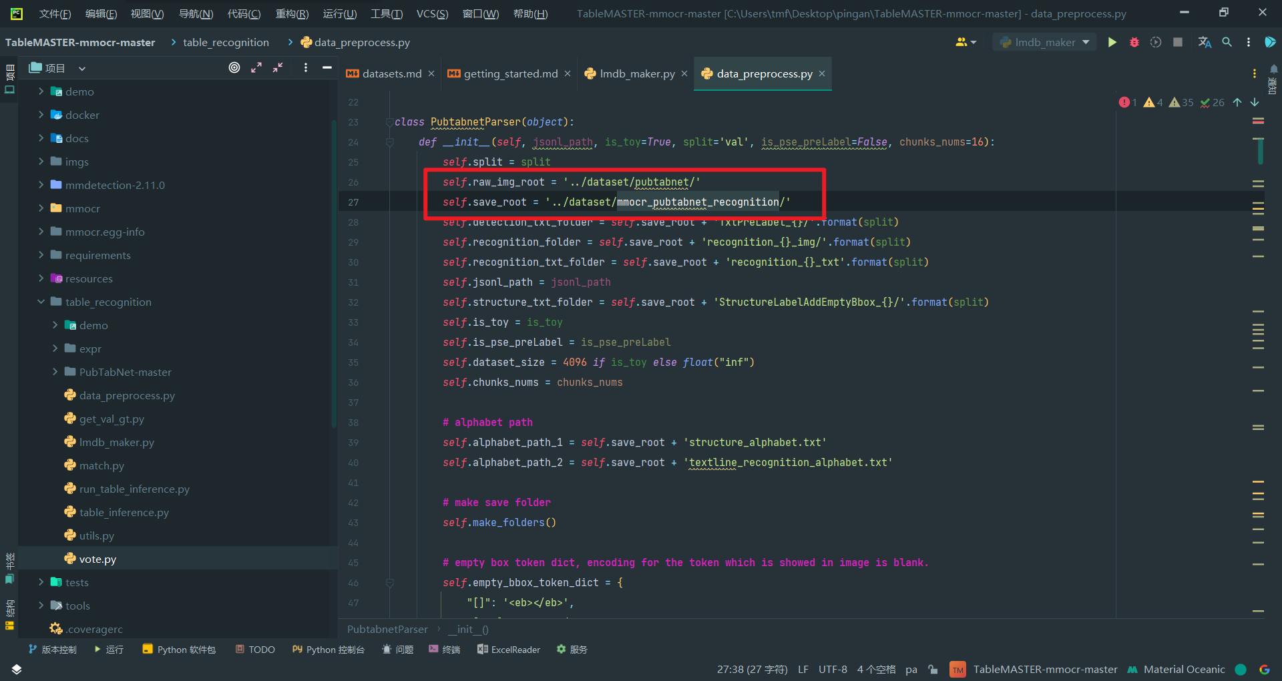Stop the running process
This screenshot has width=1282, height=681.
[x=1178, y=42]
